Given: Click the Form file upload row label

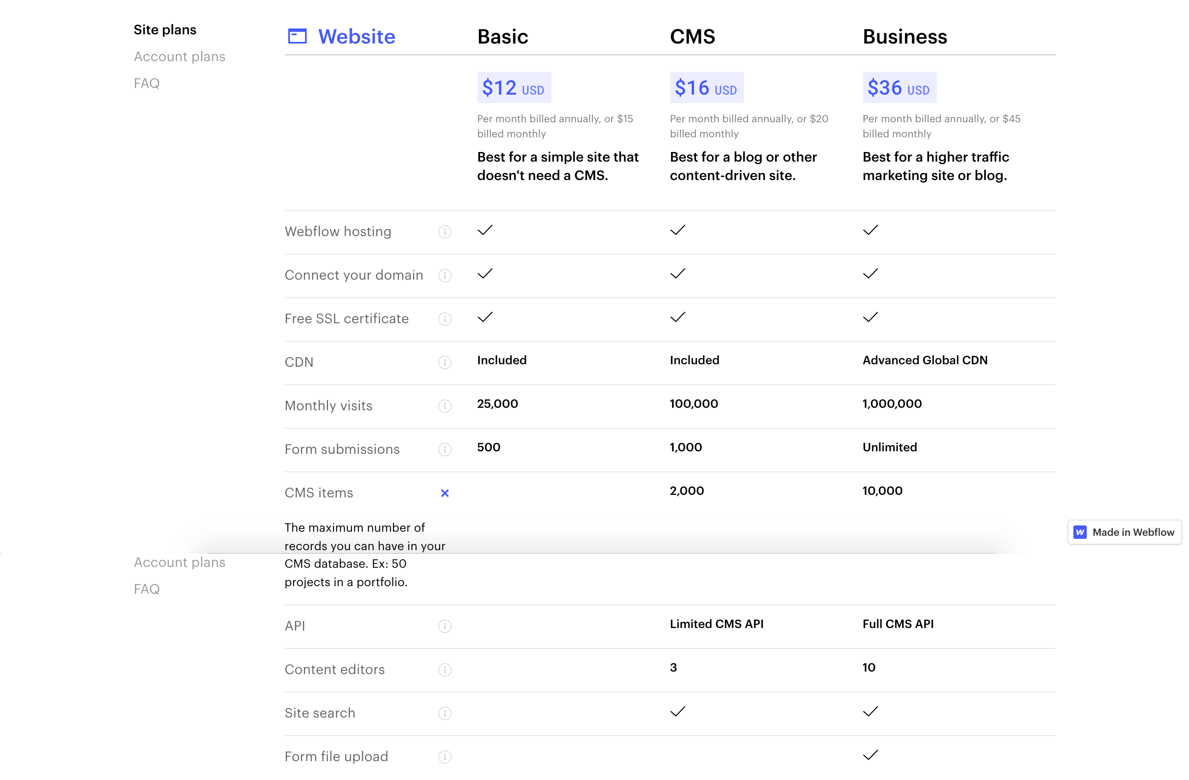Looking at the screenshot, I should [336, 757].
